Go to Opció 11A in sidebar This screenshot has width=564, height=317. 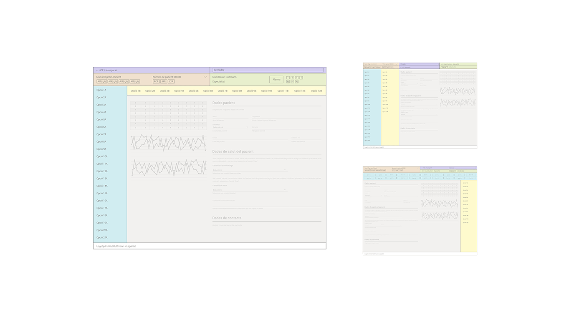click(102, 164)
